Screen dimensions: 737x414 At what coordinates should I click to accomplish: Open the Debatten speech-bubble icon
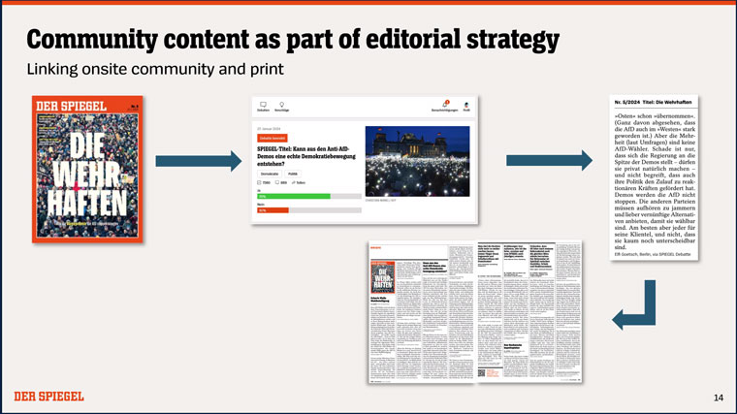click(x=263, y=105)
